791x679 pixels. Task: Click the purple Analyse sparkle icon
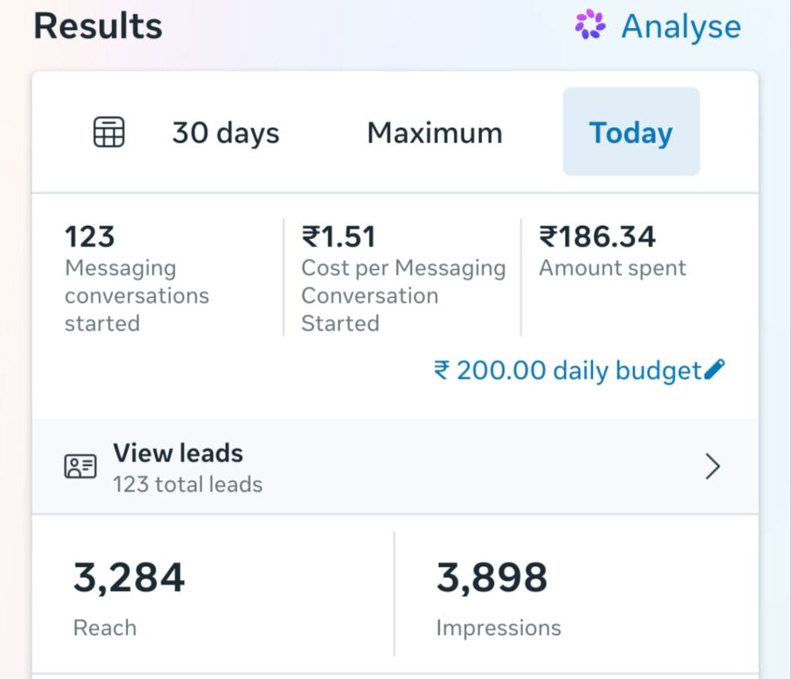(x=590, y=24)
